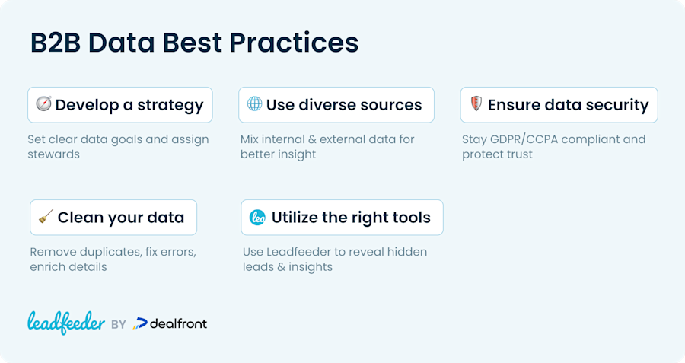
Task: Click the GDPR/CCPA compliance description
Action: 553,147
